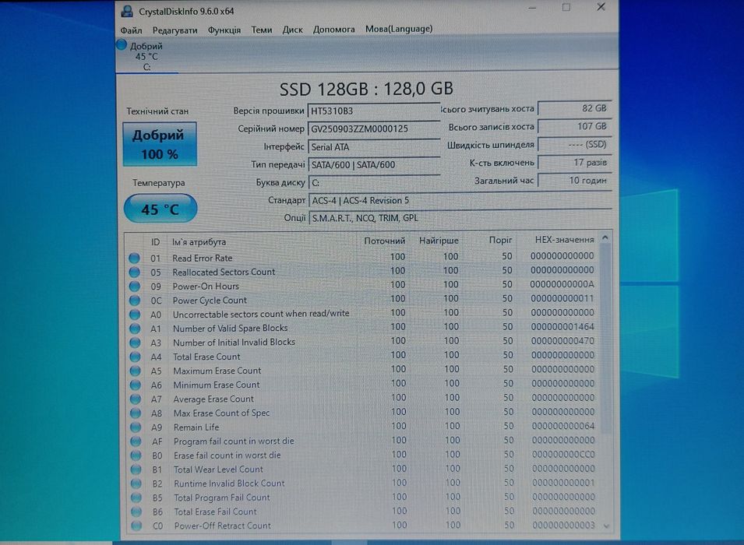Viewport: 744px width, 545px height.
Task: Click the power on hours value 10 годин
Action: point(575,181)
